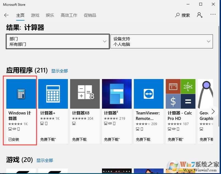Click 显示全部 beside the 游戏 section

click(x=45, y=160)
